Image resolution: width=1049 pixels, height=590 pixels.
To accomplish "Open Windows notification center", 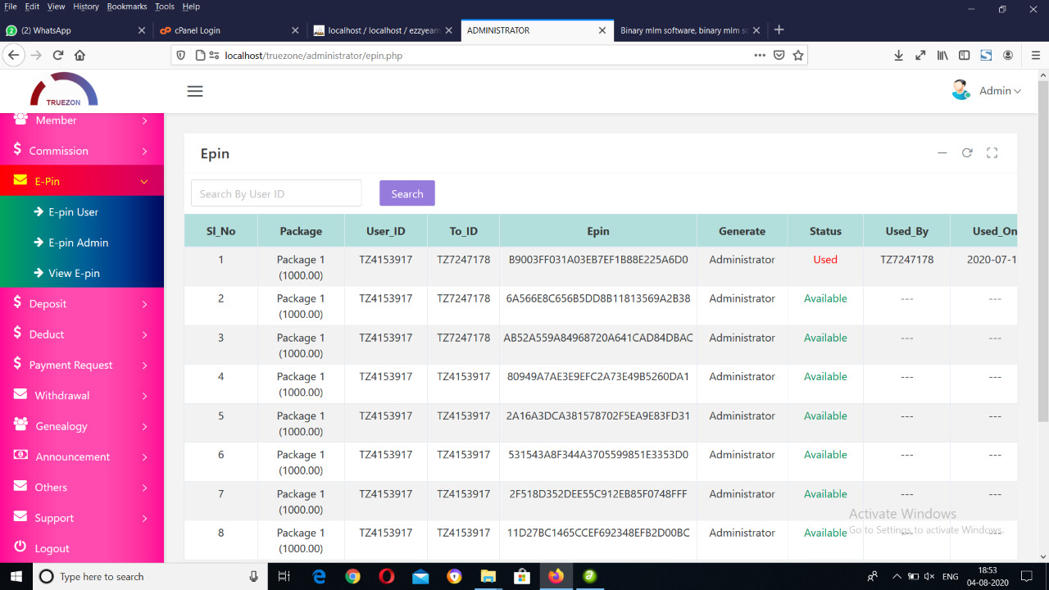I will pyautogui.click(x=1026, y=576).
